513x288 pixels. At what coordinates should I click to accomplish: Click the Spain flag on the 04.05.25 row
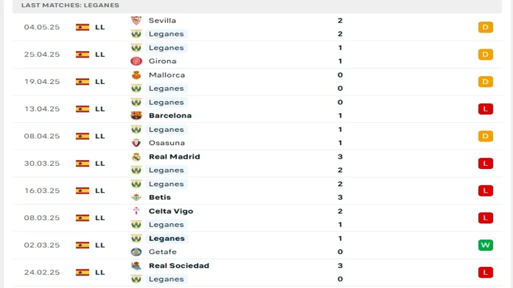point(82,28)
